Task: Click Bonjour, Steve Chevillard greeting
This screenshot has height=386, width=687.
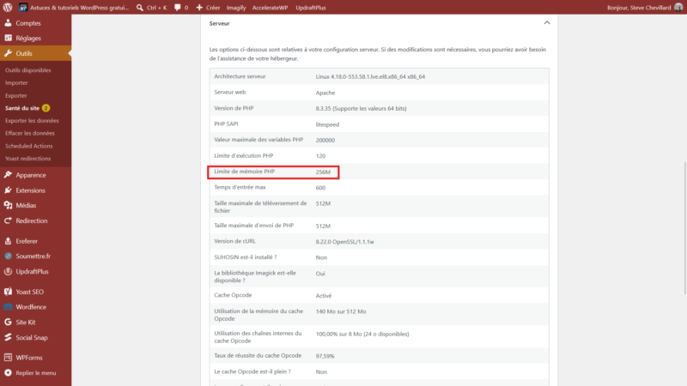Action: [x=639, y=8]
